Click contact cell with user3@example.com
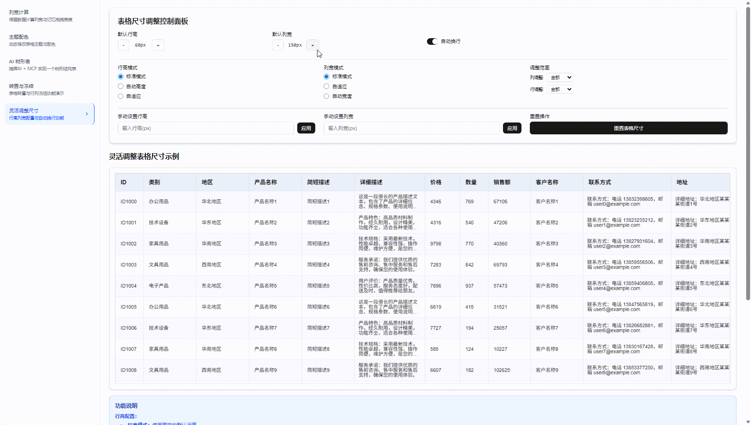The height and width of the screenshot is (425, 751). coord(627,265)
